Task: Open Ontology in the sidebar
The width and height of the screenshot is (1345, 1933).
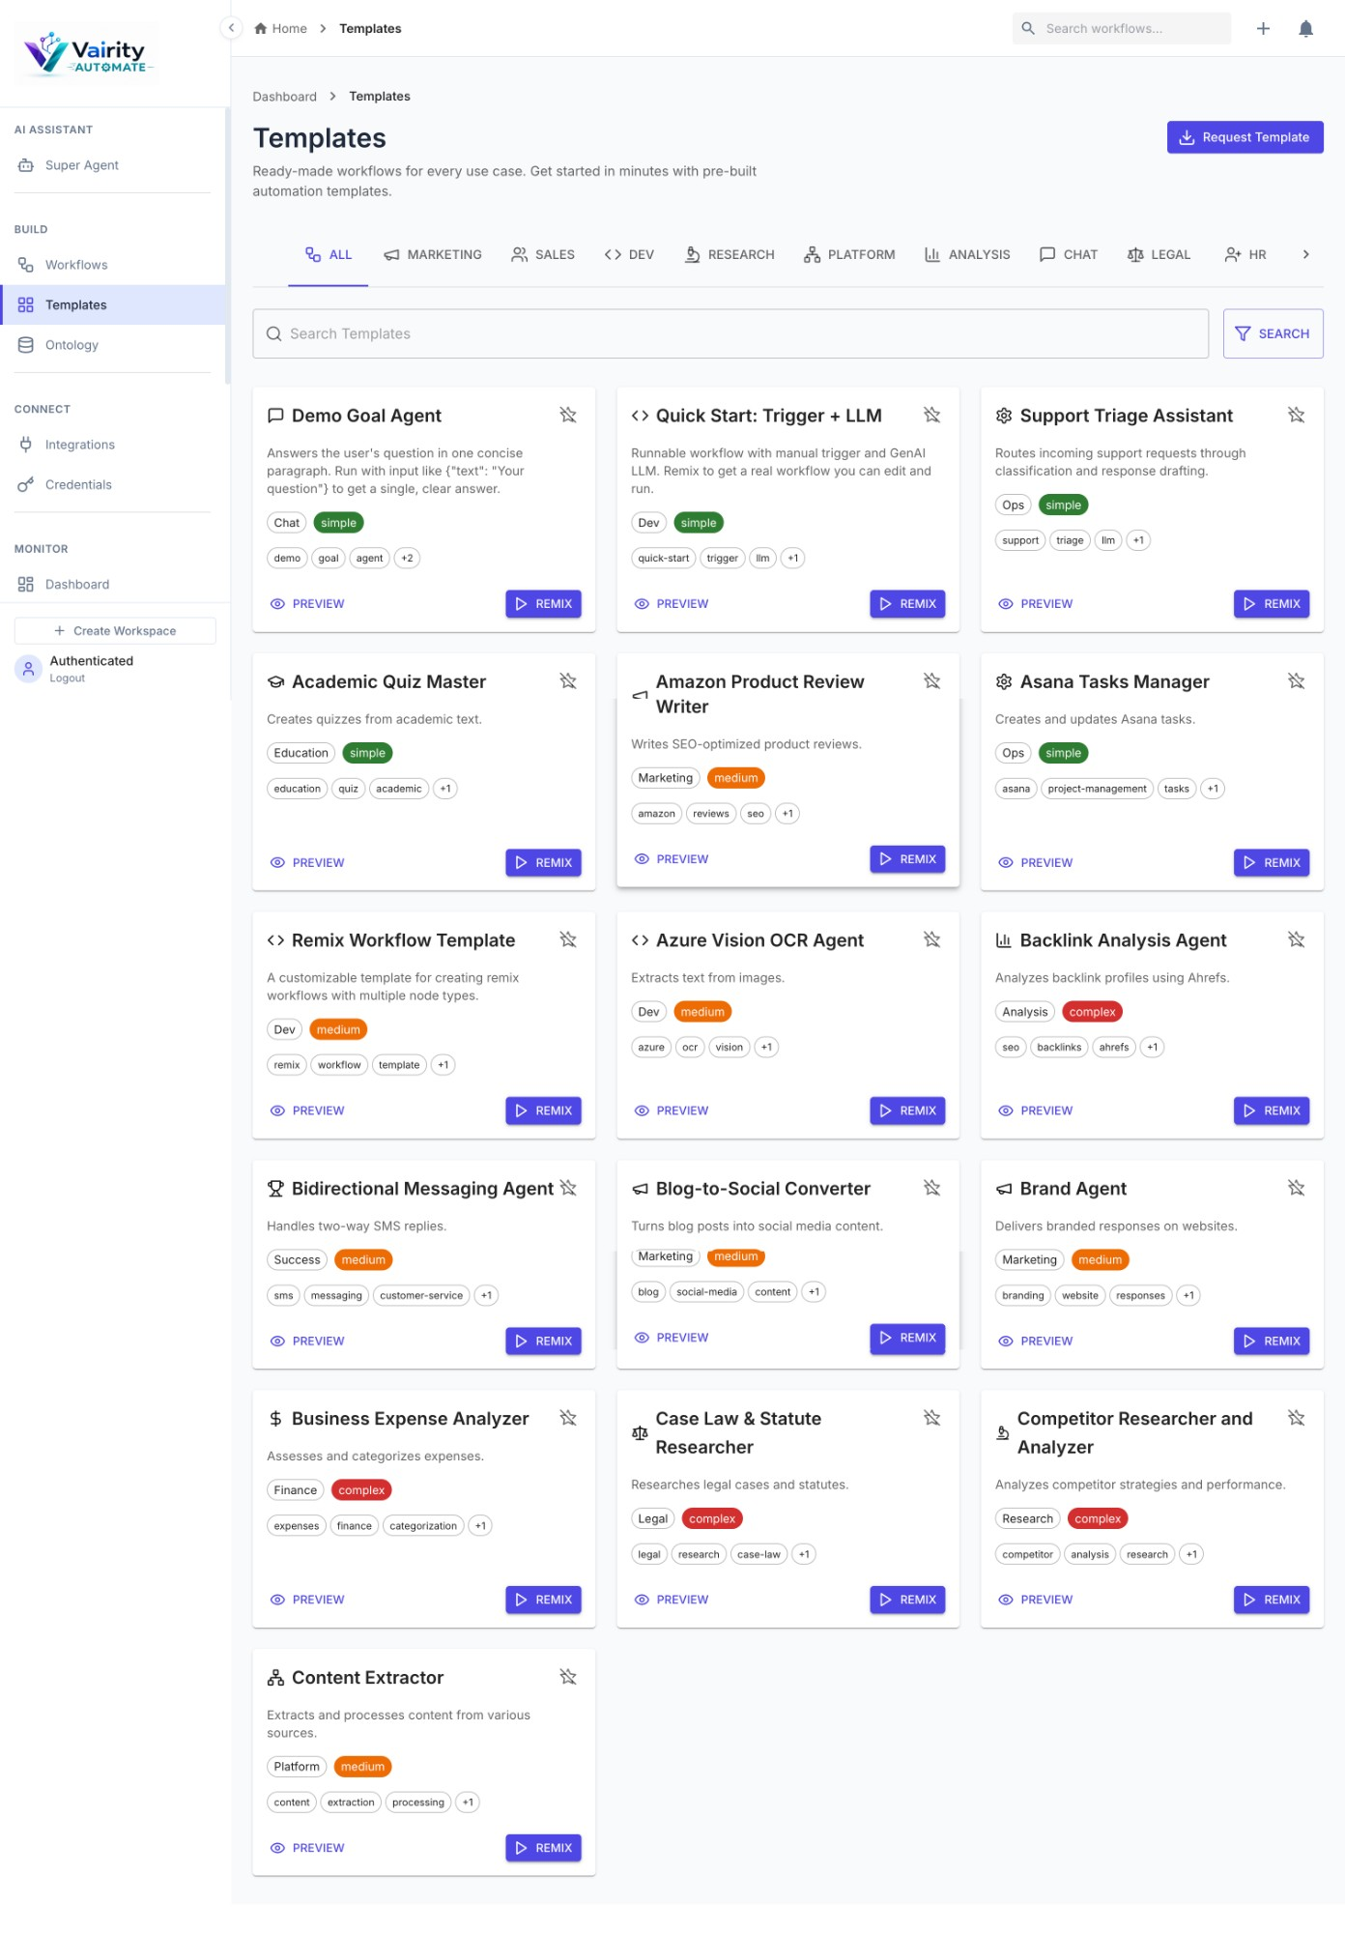Action: 115,345
